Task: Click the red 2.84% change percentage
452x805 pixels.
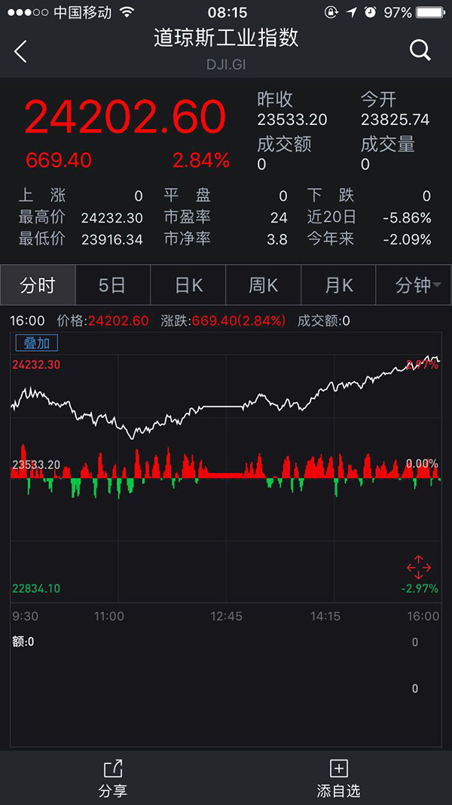Action: [x=201, y=161]
